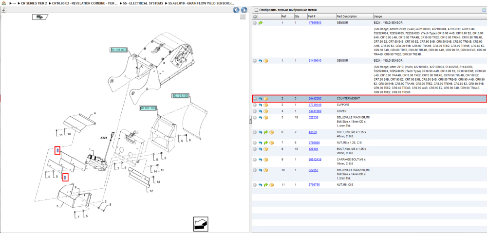This screenshot has width=487, height=233.
Task: Toggle the selection circle for part 51439040
Action: 255,61
